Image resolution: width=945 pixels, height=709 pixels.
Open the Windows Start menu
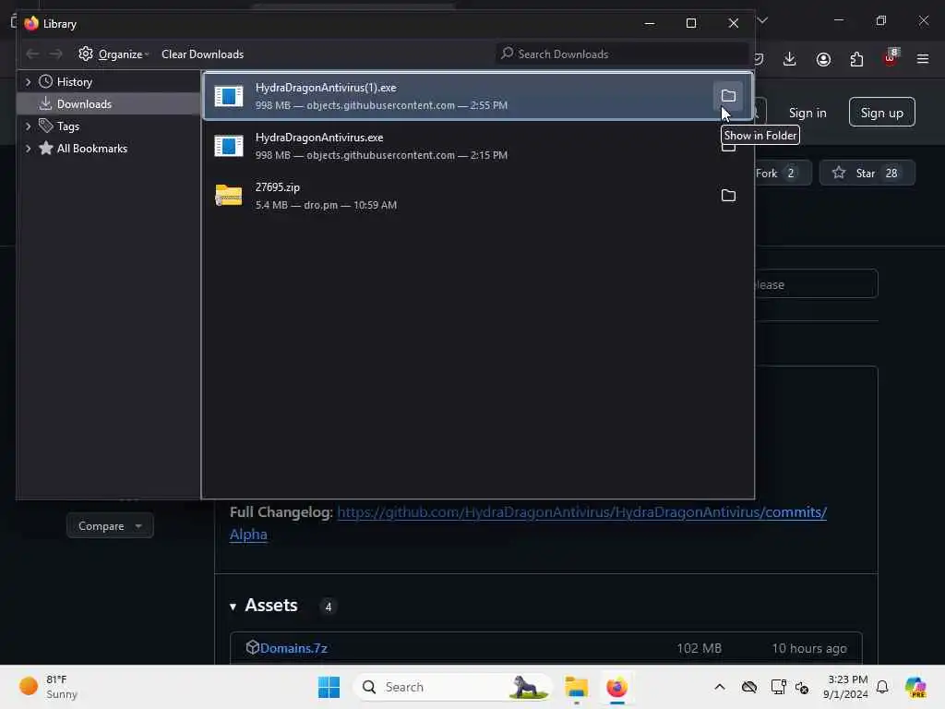(329, 687)
